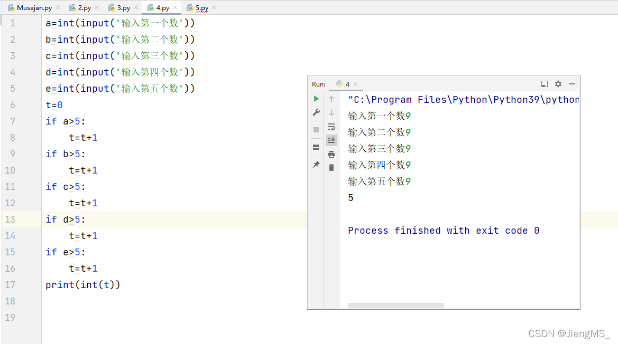Click gutter line number 17
618x344 pixels.
(10, 284)
